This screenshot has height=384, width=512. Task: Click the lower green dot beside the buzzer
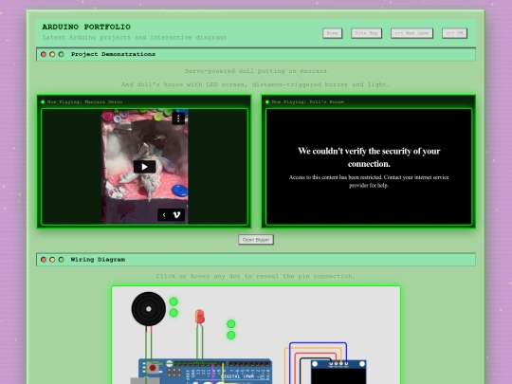(x=174, y=313)
